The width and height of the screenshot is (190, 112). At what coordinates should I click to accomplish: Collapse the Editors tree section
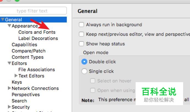click(9, 64)
